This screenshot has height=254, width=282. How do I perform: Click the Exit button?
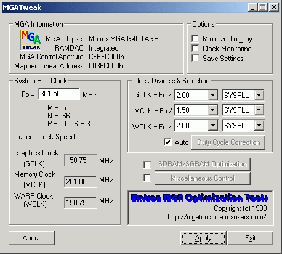pos(250,238)
